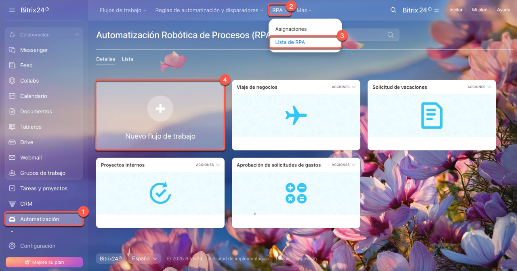Open ACCIONES dropdown on Viaje de negocios
The image size is (517, 271).
(x=344, y=87)
